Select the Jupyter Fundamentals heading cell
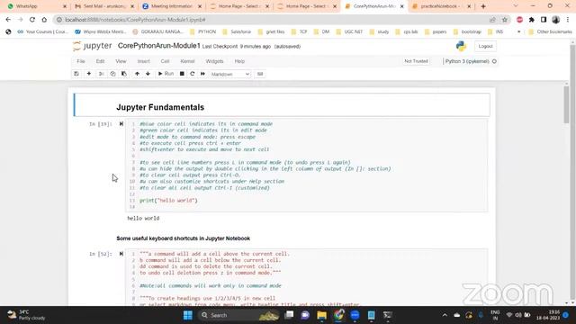The image size is (576, 324). pos(282,105)
